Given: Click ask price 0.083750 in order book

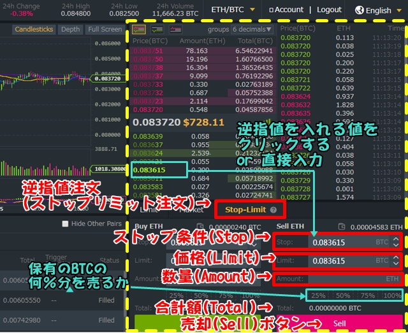Looking at the screenshot, I should [x=148, y=59].
